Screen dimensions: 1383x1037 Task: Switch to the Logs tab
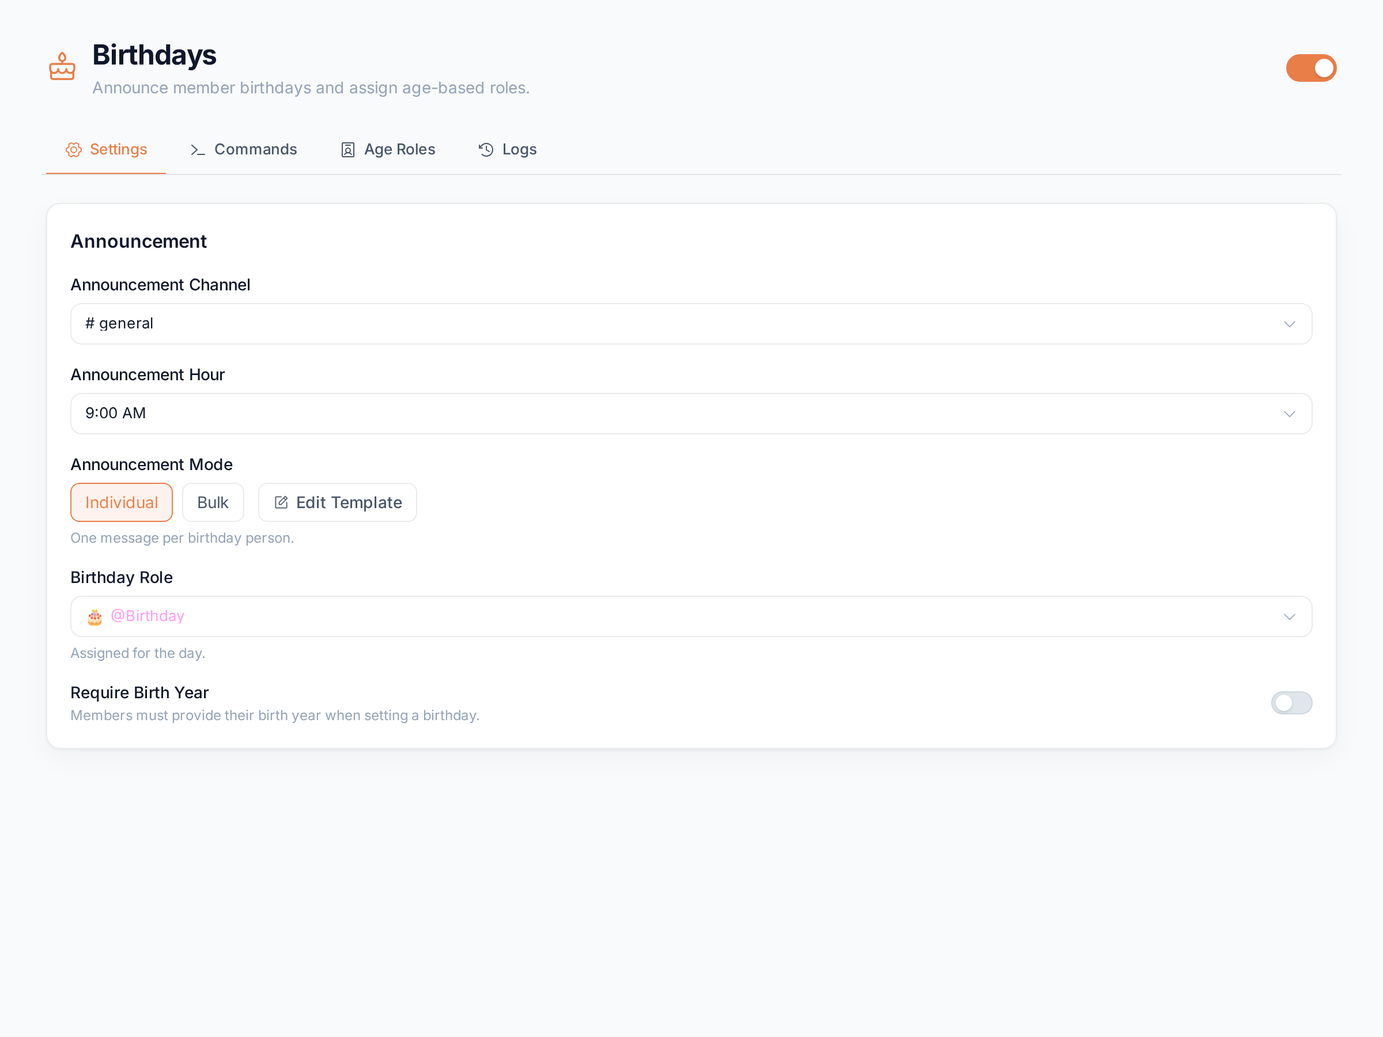507,149
